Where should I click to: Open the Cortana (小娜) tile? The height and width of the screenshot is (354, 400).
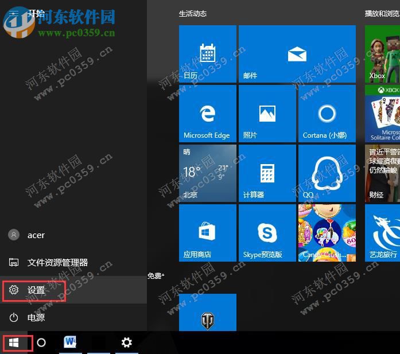327,114
